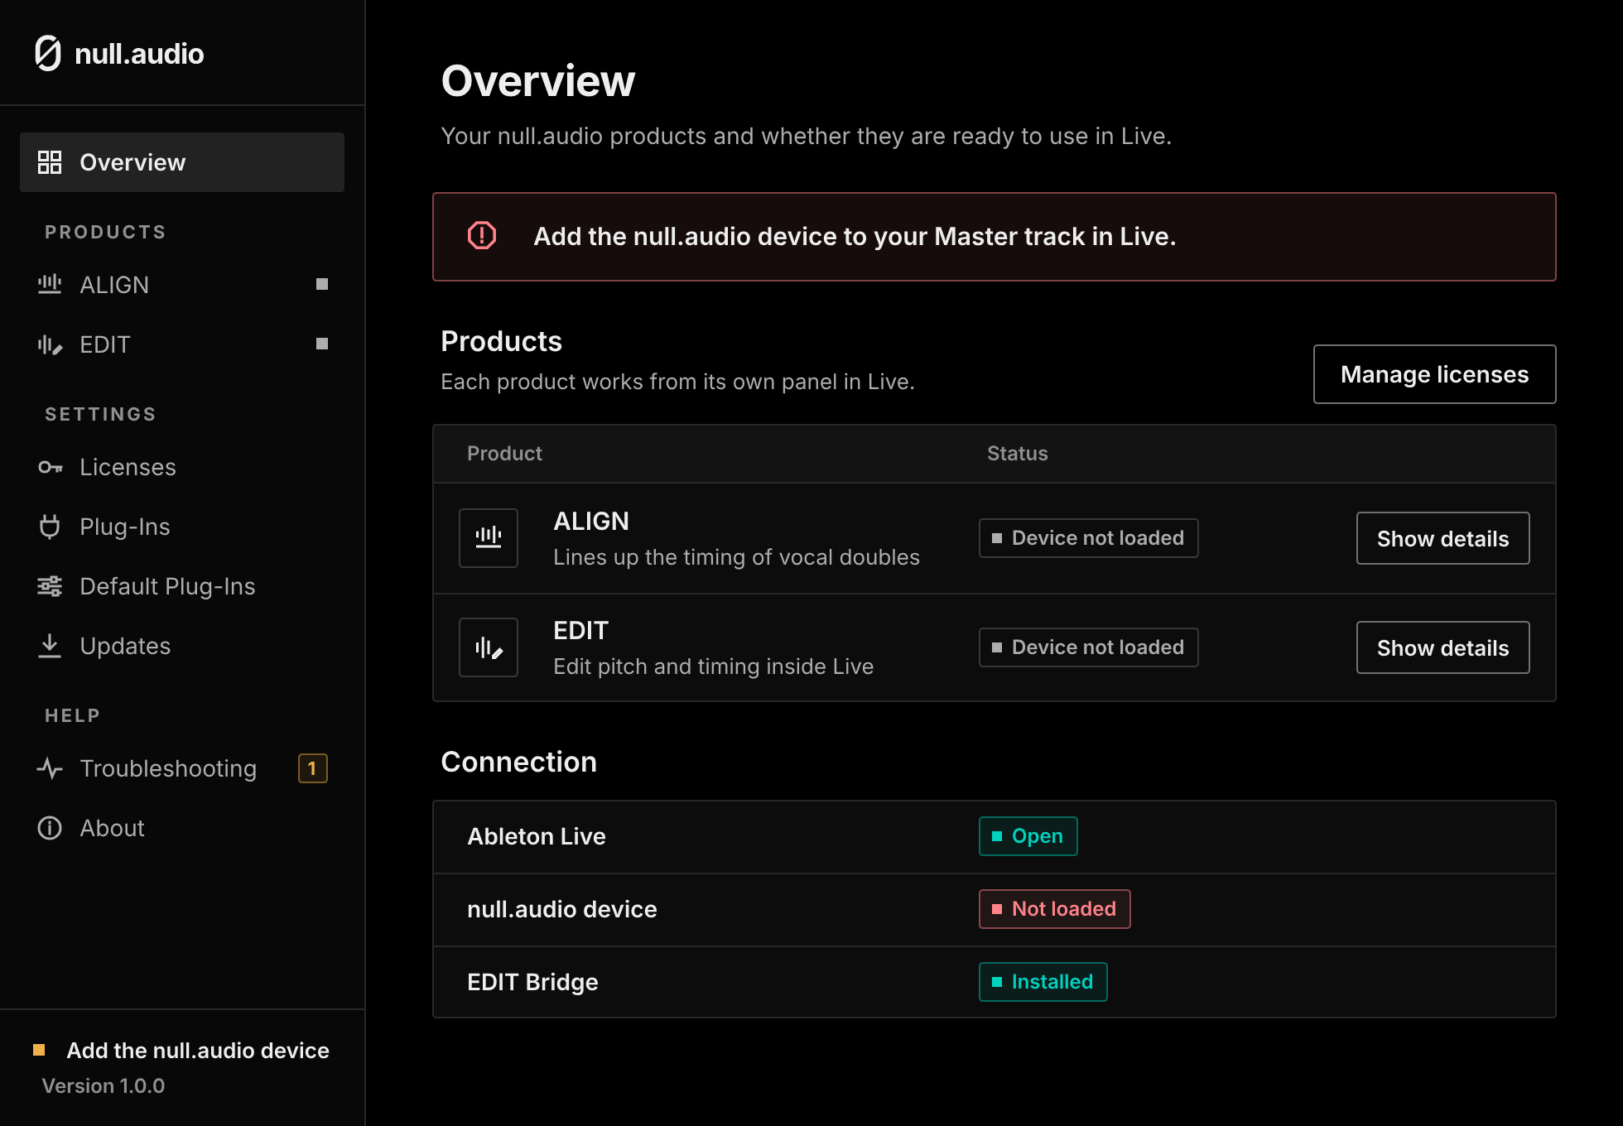Open Default Plug-Ins settings

[x=182, y=586]
